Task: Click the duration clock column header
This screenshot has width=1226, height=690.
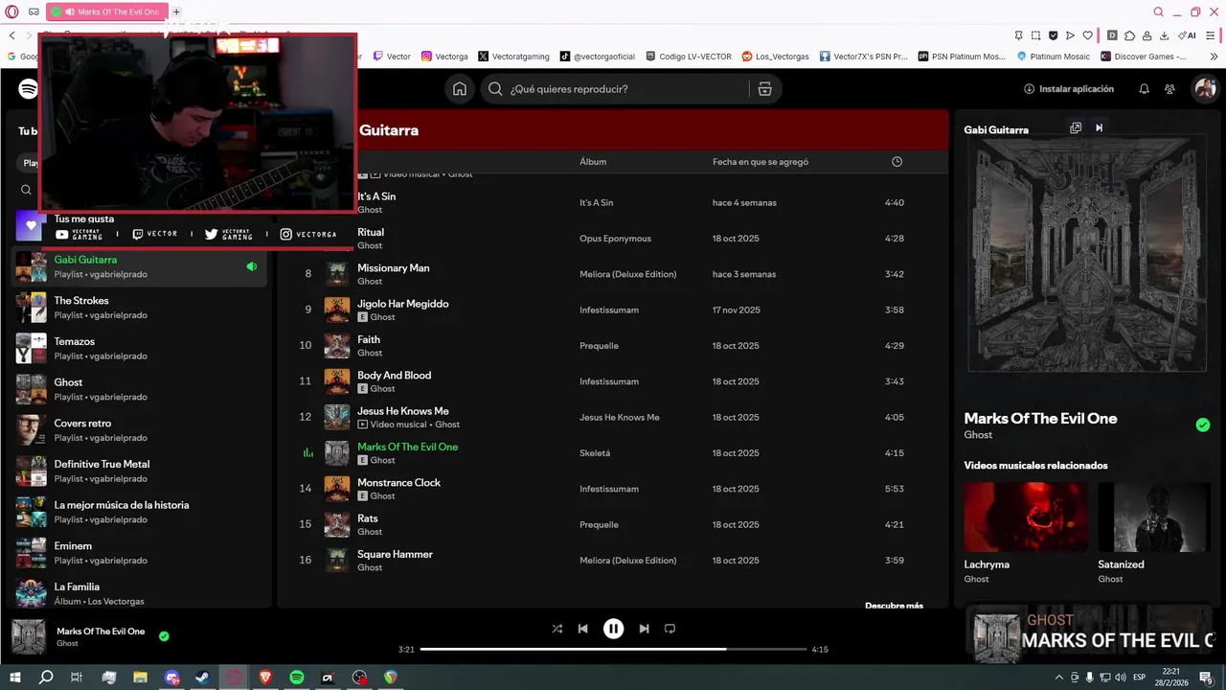Action: coord(897,162)
